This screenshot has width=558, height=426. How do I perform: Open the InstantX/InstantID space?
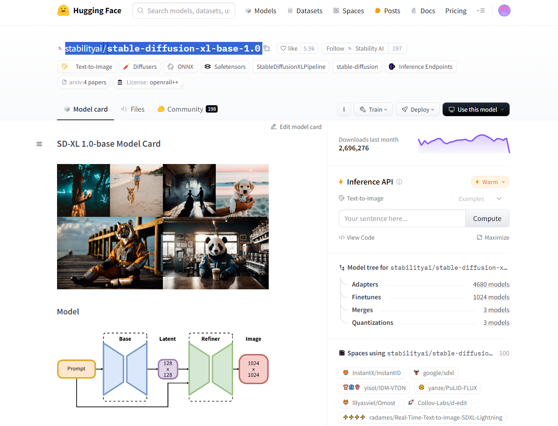(372, 373)
